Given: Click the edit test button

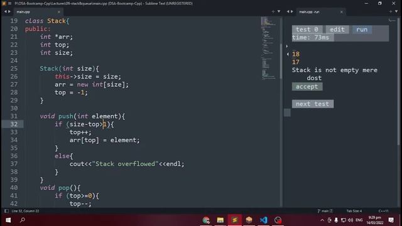Looking at the screenshot, I should pyautogui.click(x=337, y=30).
